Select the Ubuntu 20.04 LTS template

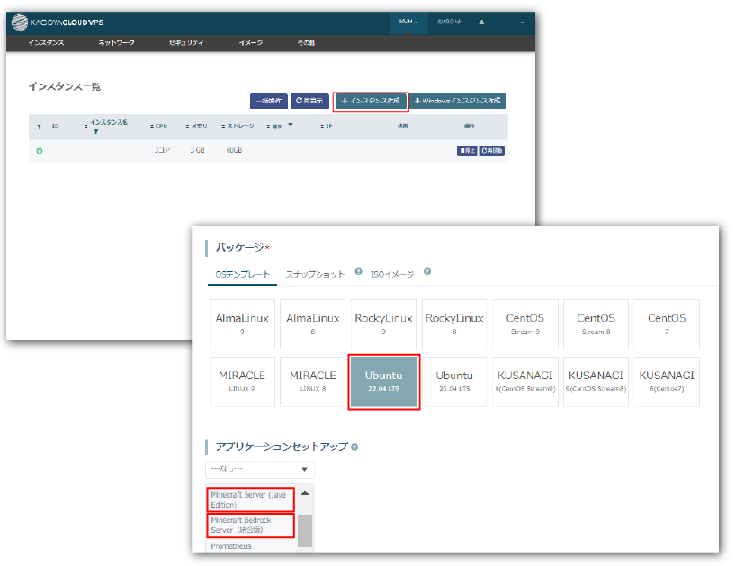click(454, 381)
